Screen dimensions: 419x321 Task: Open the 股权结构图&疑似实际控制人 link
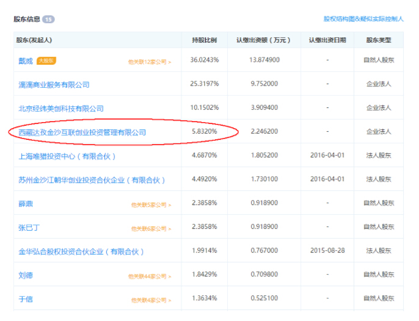pos(363,19)
